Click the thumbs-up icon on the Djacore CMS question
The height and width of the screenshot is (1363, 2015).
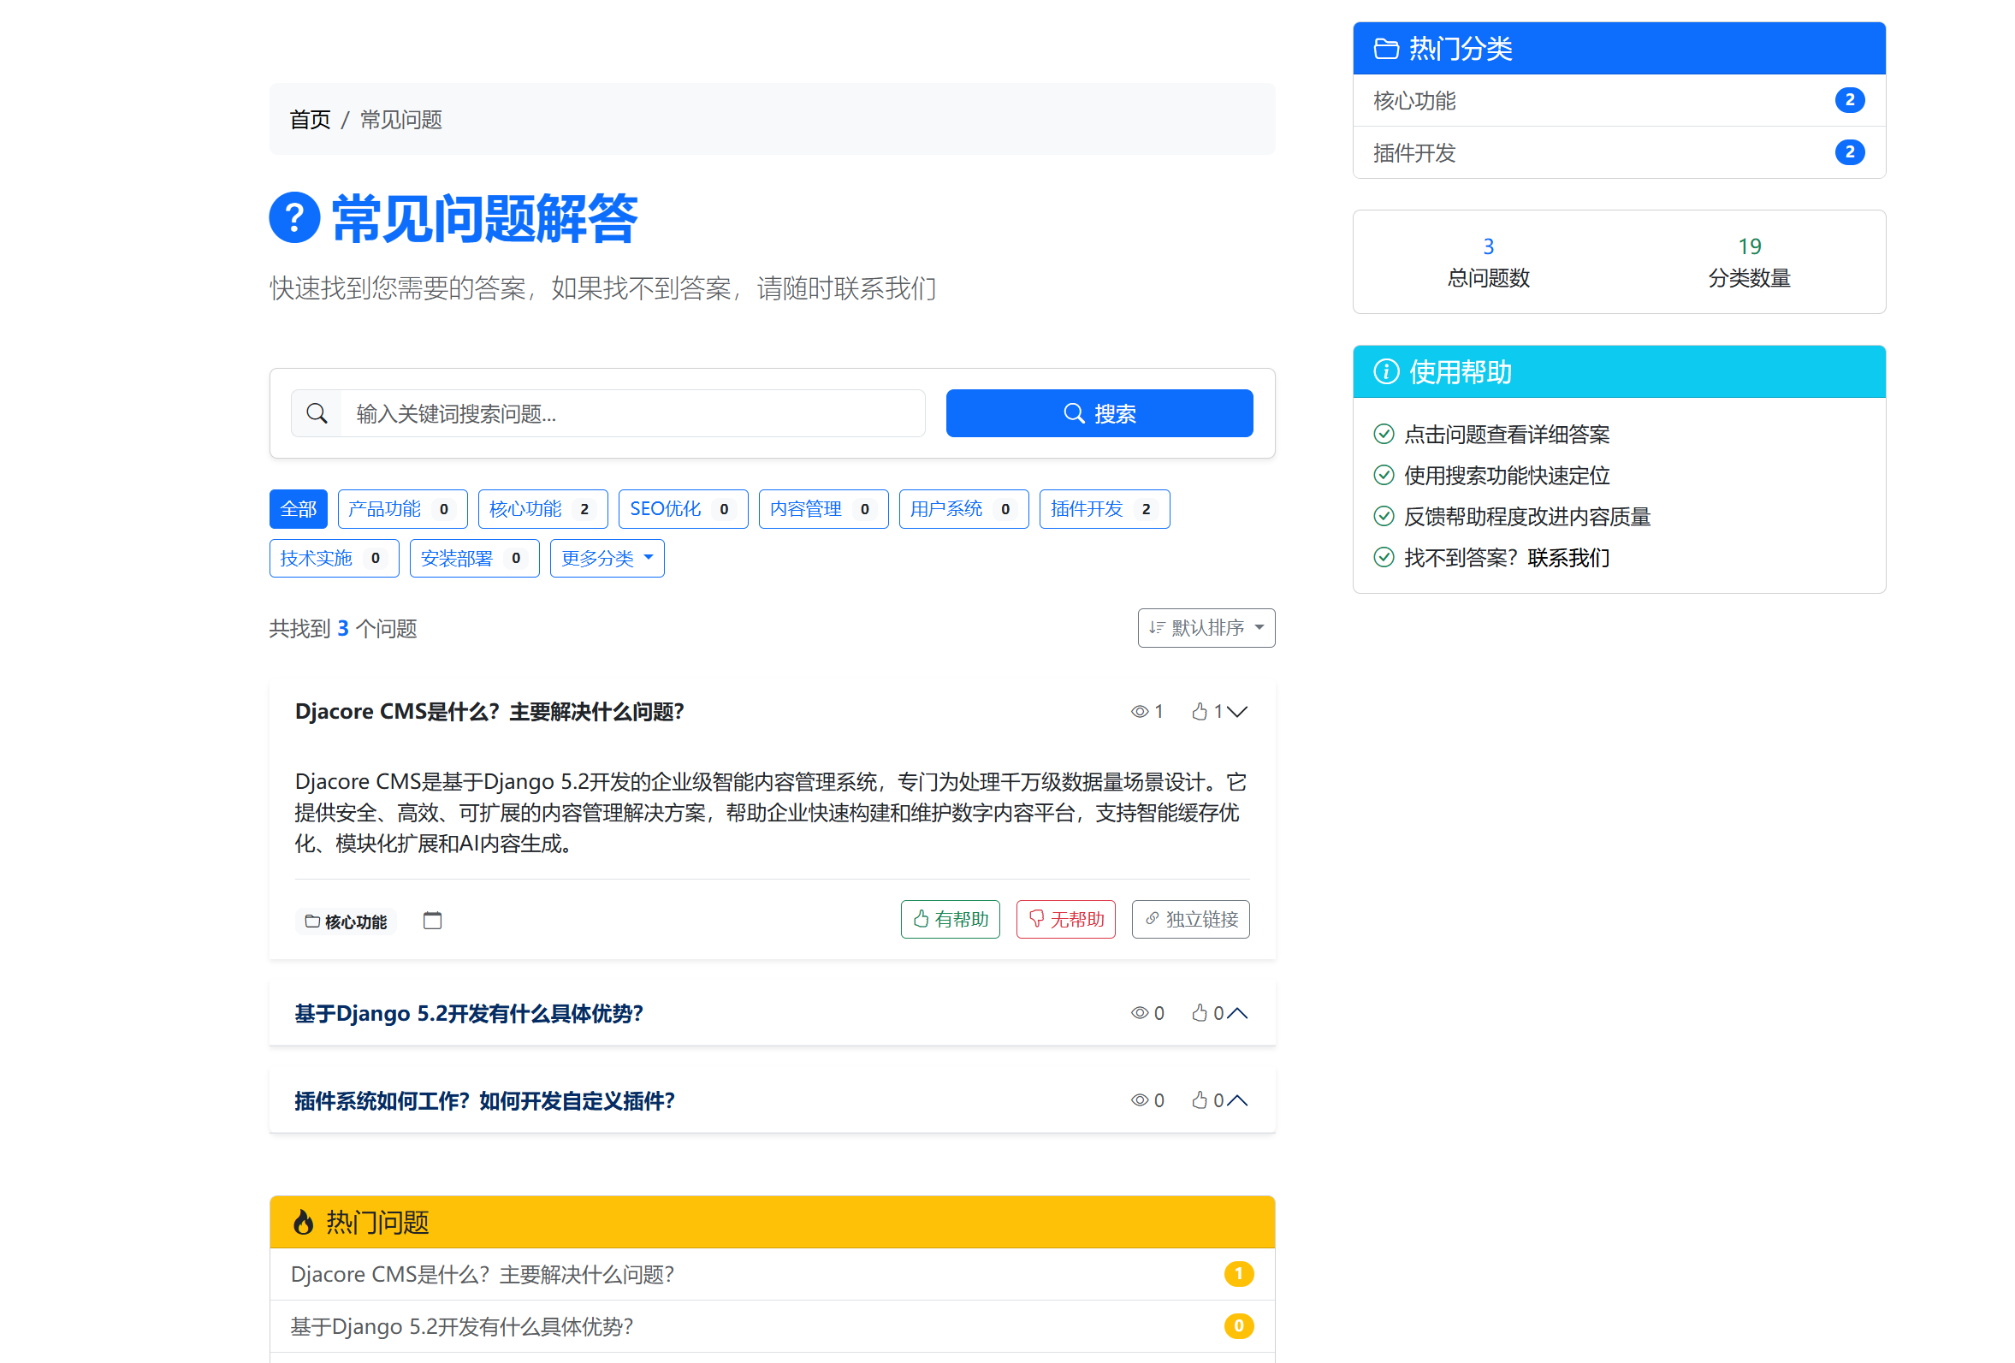click(x=1200, y=711)
